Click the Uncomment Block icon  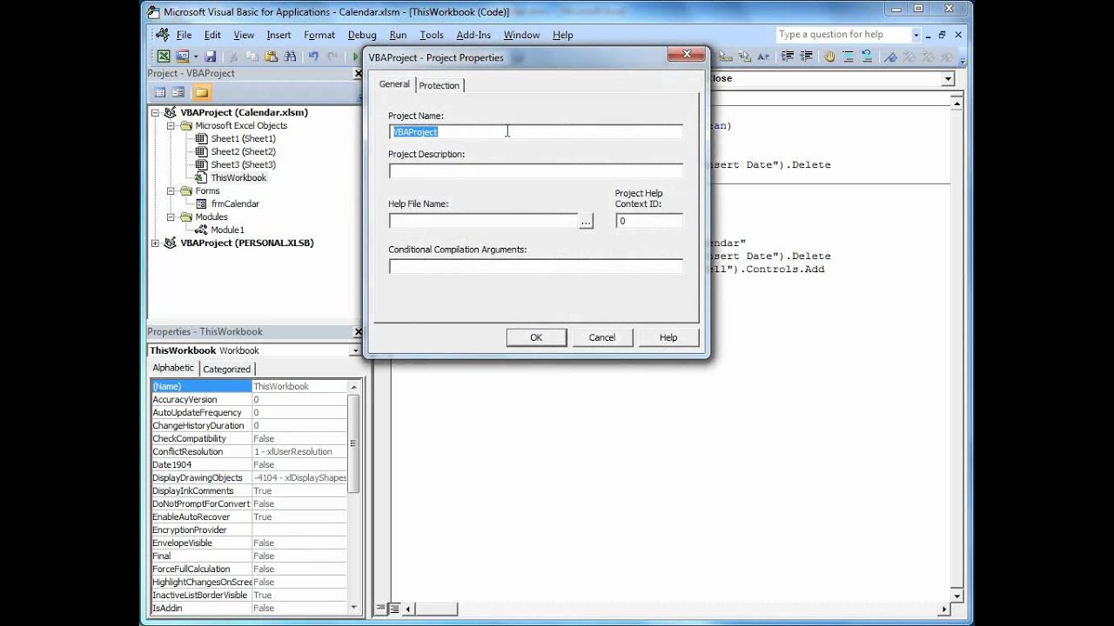click(867, 57)
